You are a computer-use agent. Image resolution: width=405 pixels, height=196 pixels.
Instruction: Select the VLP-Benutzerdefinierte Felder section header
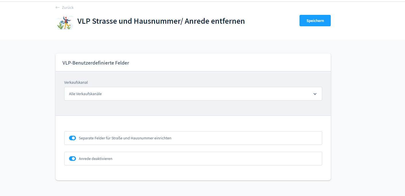pos(96,63)
